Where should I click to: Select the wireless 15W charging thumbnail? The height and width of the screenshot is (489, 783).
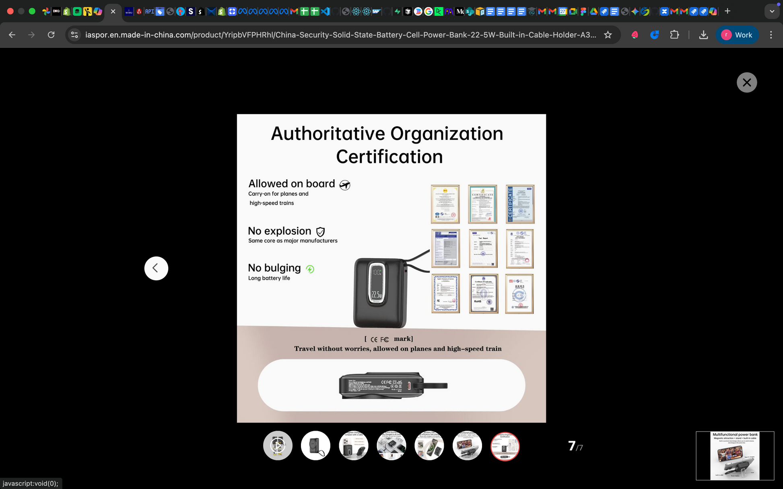tap(429, 446)
